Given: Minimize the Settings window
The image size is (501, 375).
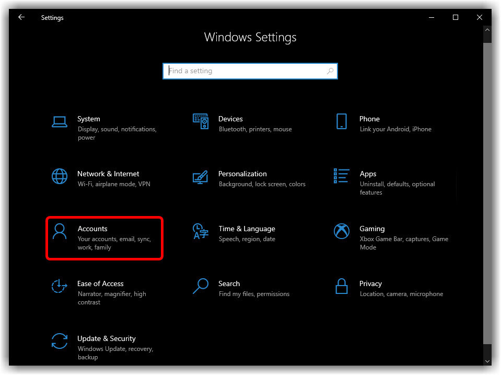Looking at the screenshot, I should 432,17.
